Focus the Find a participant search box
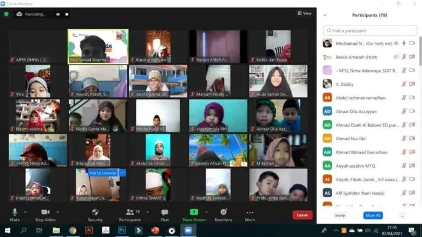 [x=370, y=31]
